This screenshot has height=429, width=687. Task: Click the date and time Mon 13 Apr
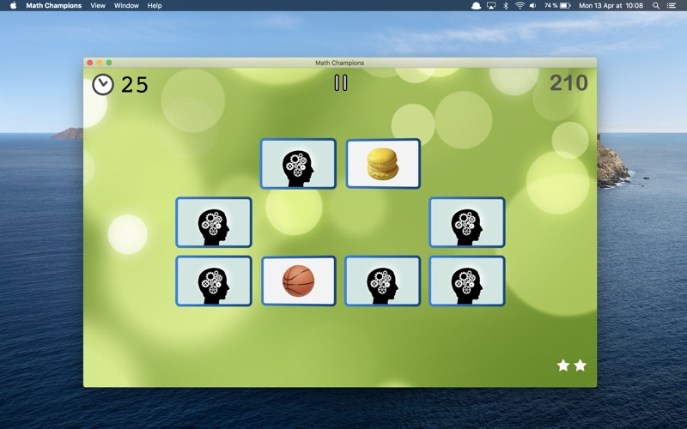tap(611, 6)
